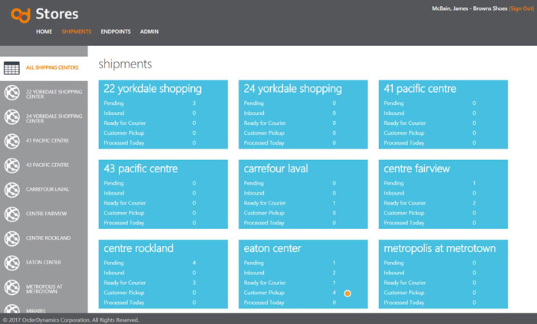Select Centre Rockland in sidebar
The height and width of the screenshot is (324, 537).
(44, 238)
